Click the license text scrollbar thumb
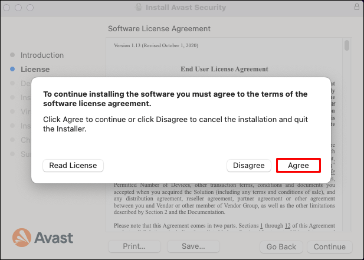 [x=347, y=45]
